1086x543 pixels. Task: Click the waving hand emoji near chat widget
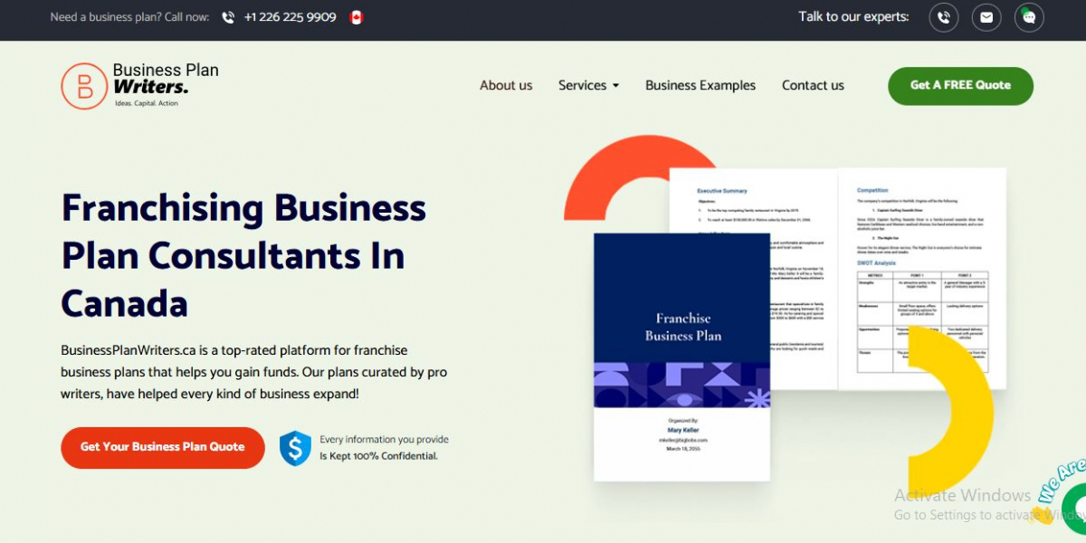pyautogui.click(x=1041, y=514)
